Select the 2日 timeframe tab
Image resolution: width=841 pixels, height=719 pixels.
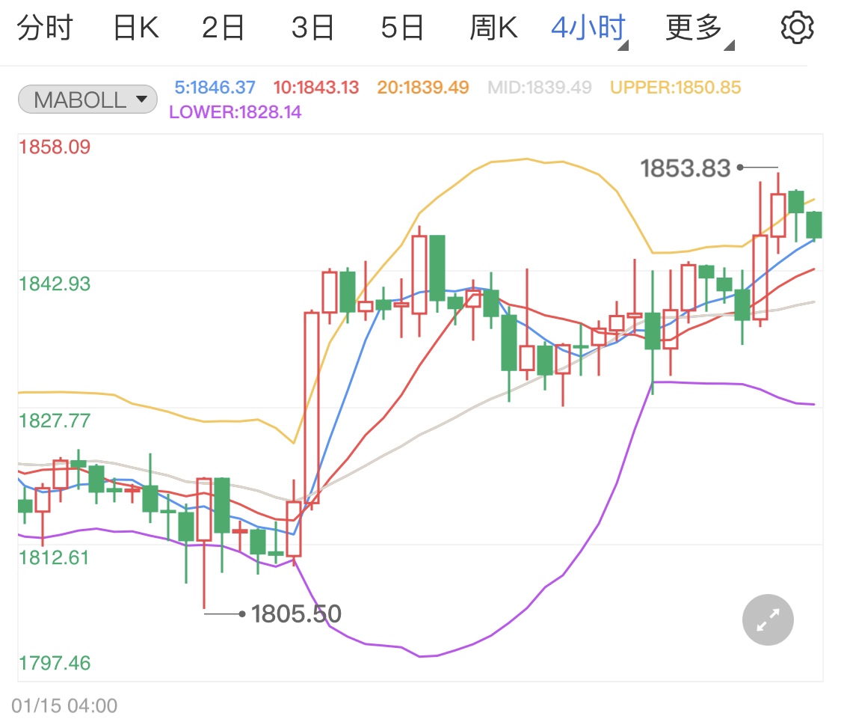point(223,28)
